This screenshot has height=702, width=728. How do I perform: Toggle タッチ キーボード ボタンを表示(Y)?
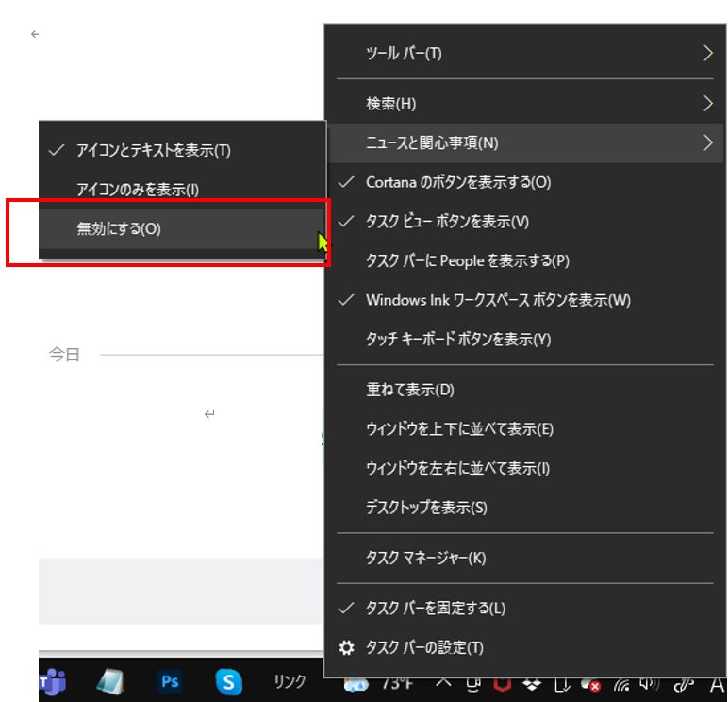pos(524,339)
